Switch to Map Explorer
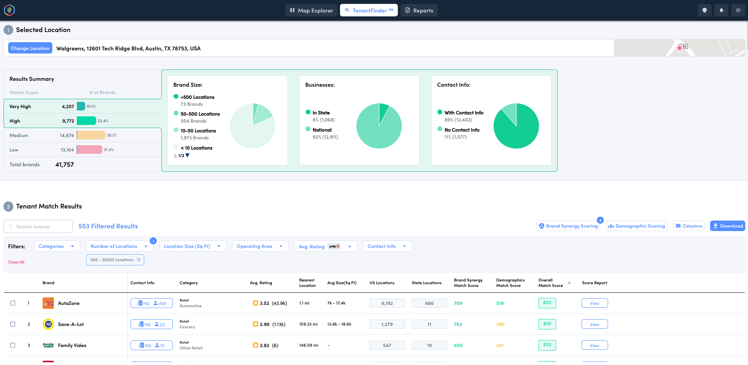This screenshot has width=748, height=365. coord(311,10)
